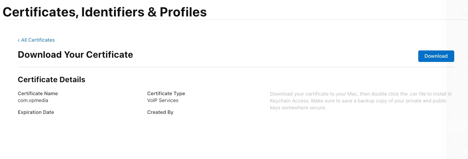Select the com.vpmedia certificate name value
468x159 pixels.
[x=33, y=101]
